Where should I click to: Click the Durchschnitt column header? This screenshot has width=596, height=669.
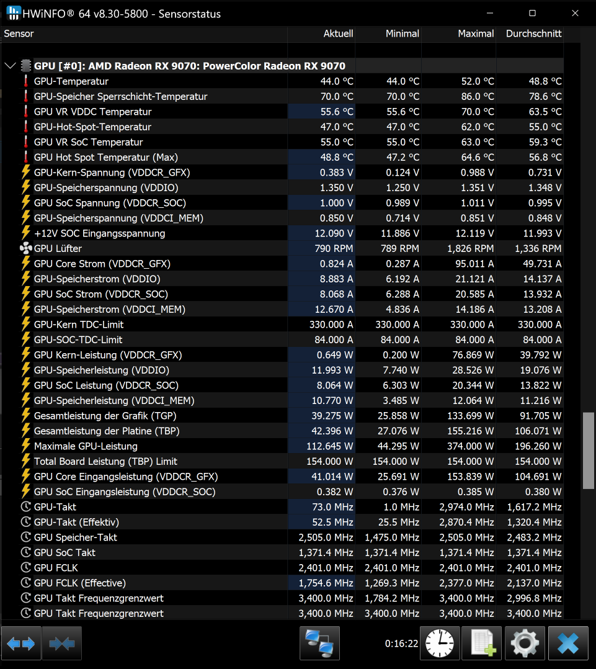tap(530, 34)
